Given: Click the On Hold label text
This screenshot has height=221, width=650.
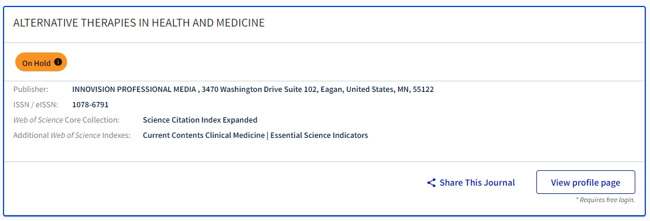Looking at the screenshot, I should (x=37, y=63).
